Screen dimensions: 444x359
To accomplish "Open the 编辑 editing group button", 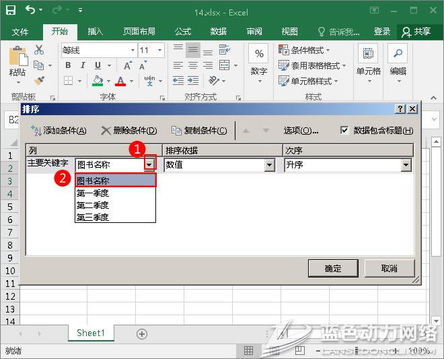I will pyautogui.click(x=398, y=64).
